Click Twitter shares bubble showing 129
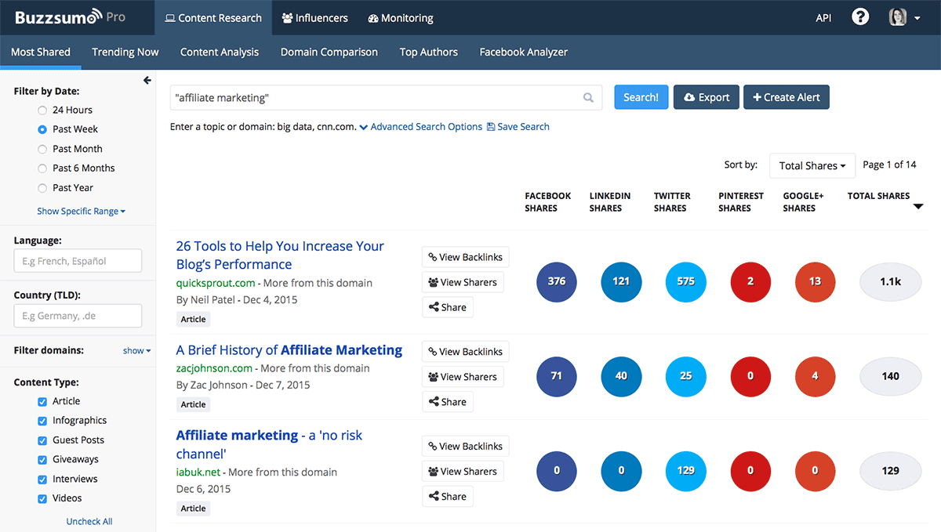The width and height of the screenshot is (941, 532). pos(686,471)
